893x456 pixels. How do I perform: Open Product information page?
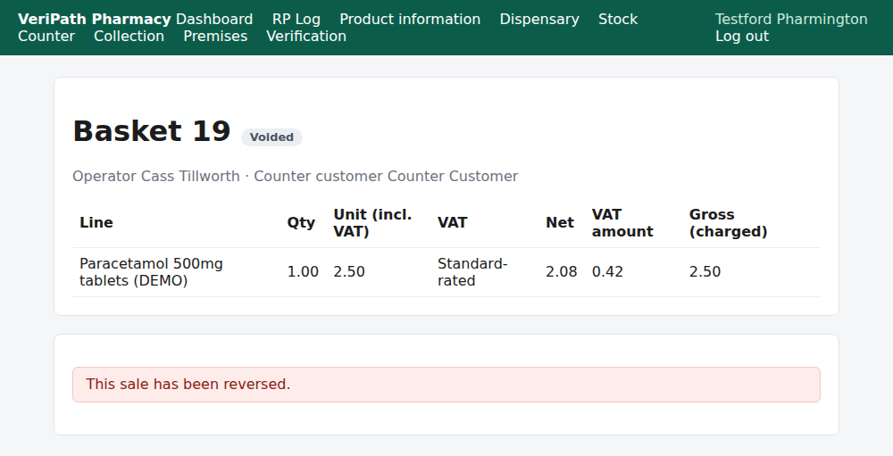click(410, 20)
